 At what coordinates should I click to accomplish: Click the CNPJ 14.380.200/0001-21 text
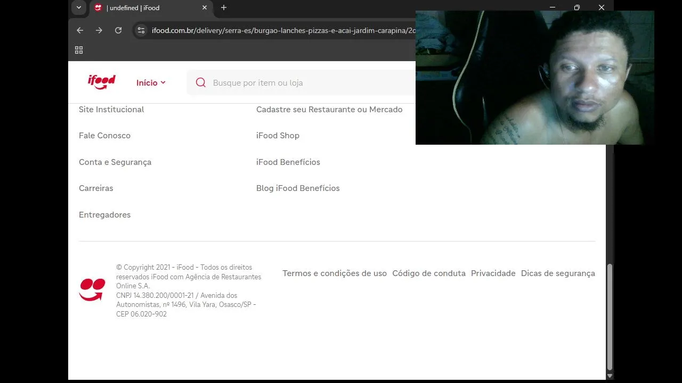(155, 295)
